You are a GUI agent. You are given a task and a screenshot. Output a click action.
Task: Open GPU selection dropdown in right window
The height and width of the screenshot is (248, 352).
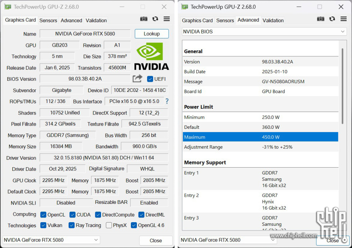click(228, 240)
